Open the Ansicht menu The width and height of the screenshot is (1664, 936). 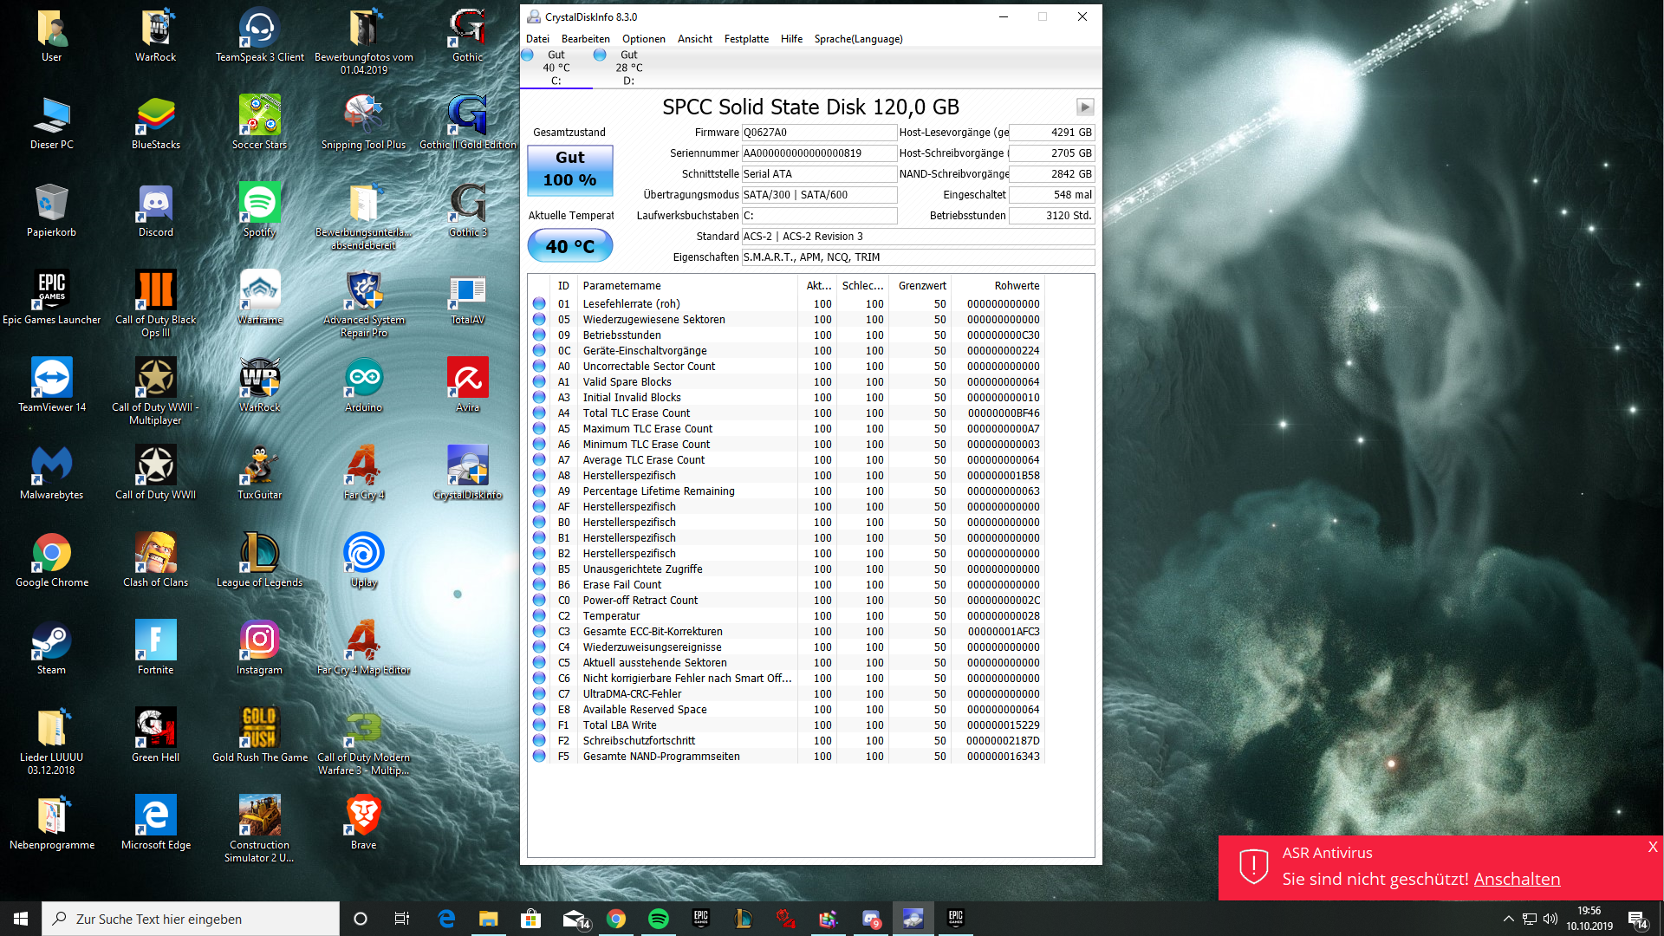[x=694, y=39]
